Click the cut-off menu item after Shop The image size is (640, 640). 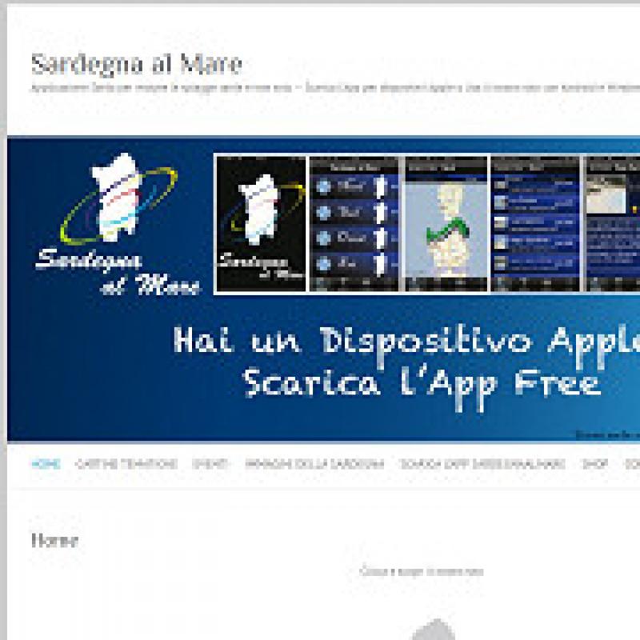click(x=631, y=464)
